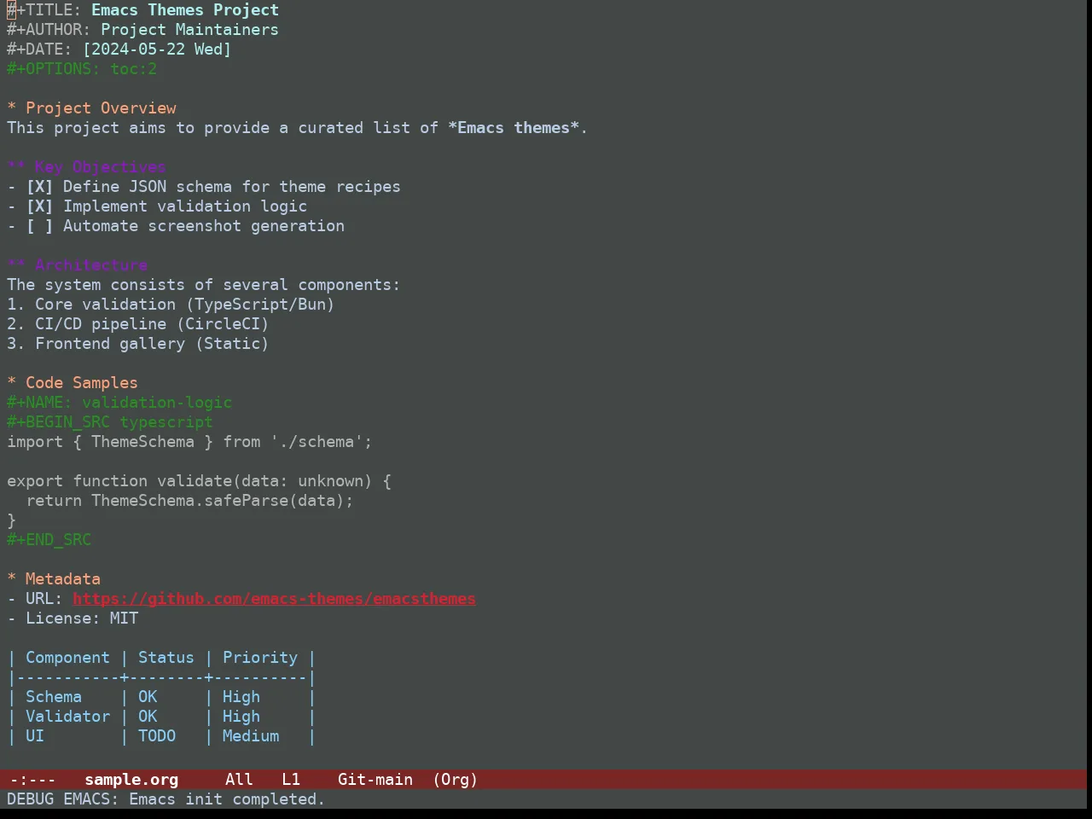This screenshot has height=819, width=1092.
Task: Click the (Org) major mode indicator
Action: click(x=456, y=780)
